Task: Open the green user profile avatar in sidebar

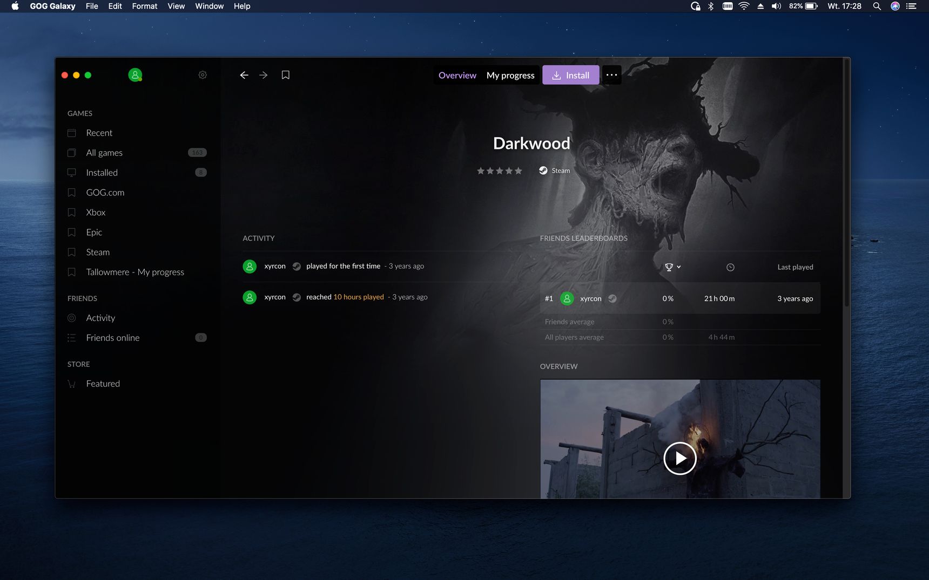Action: [x=135, y=75]
